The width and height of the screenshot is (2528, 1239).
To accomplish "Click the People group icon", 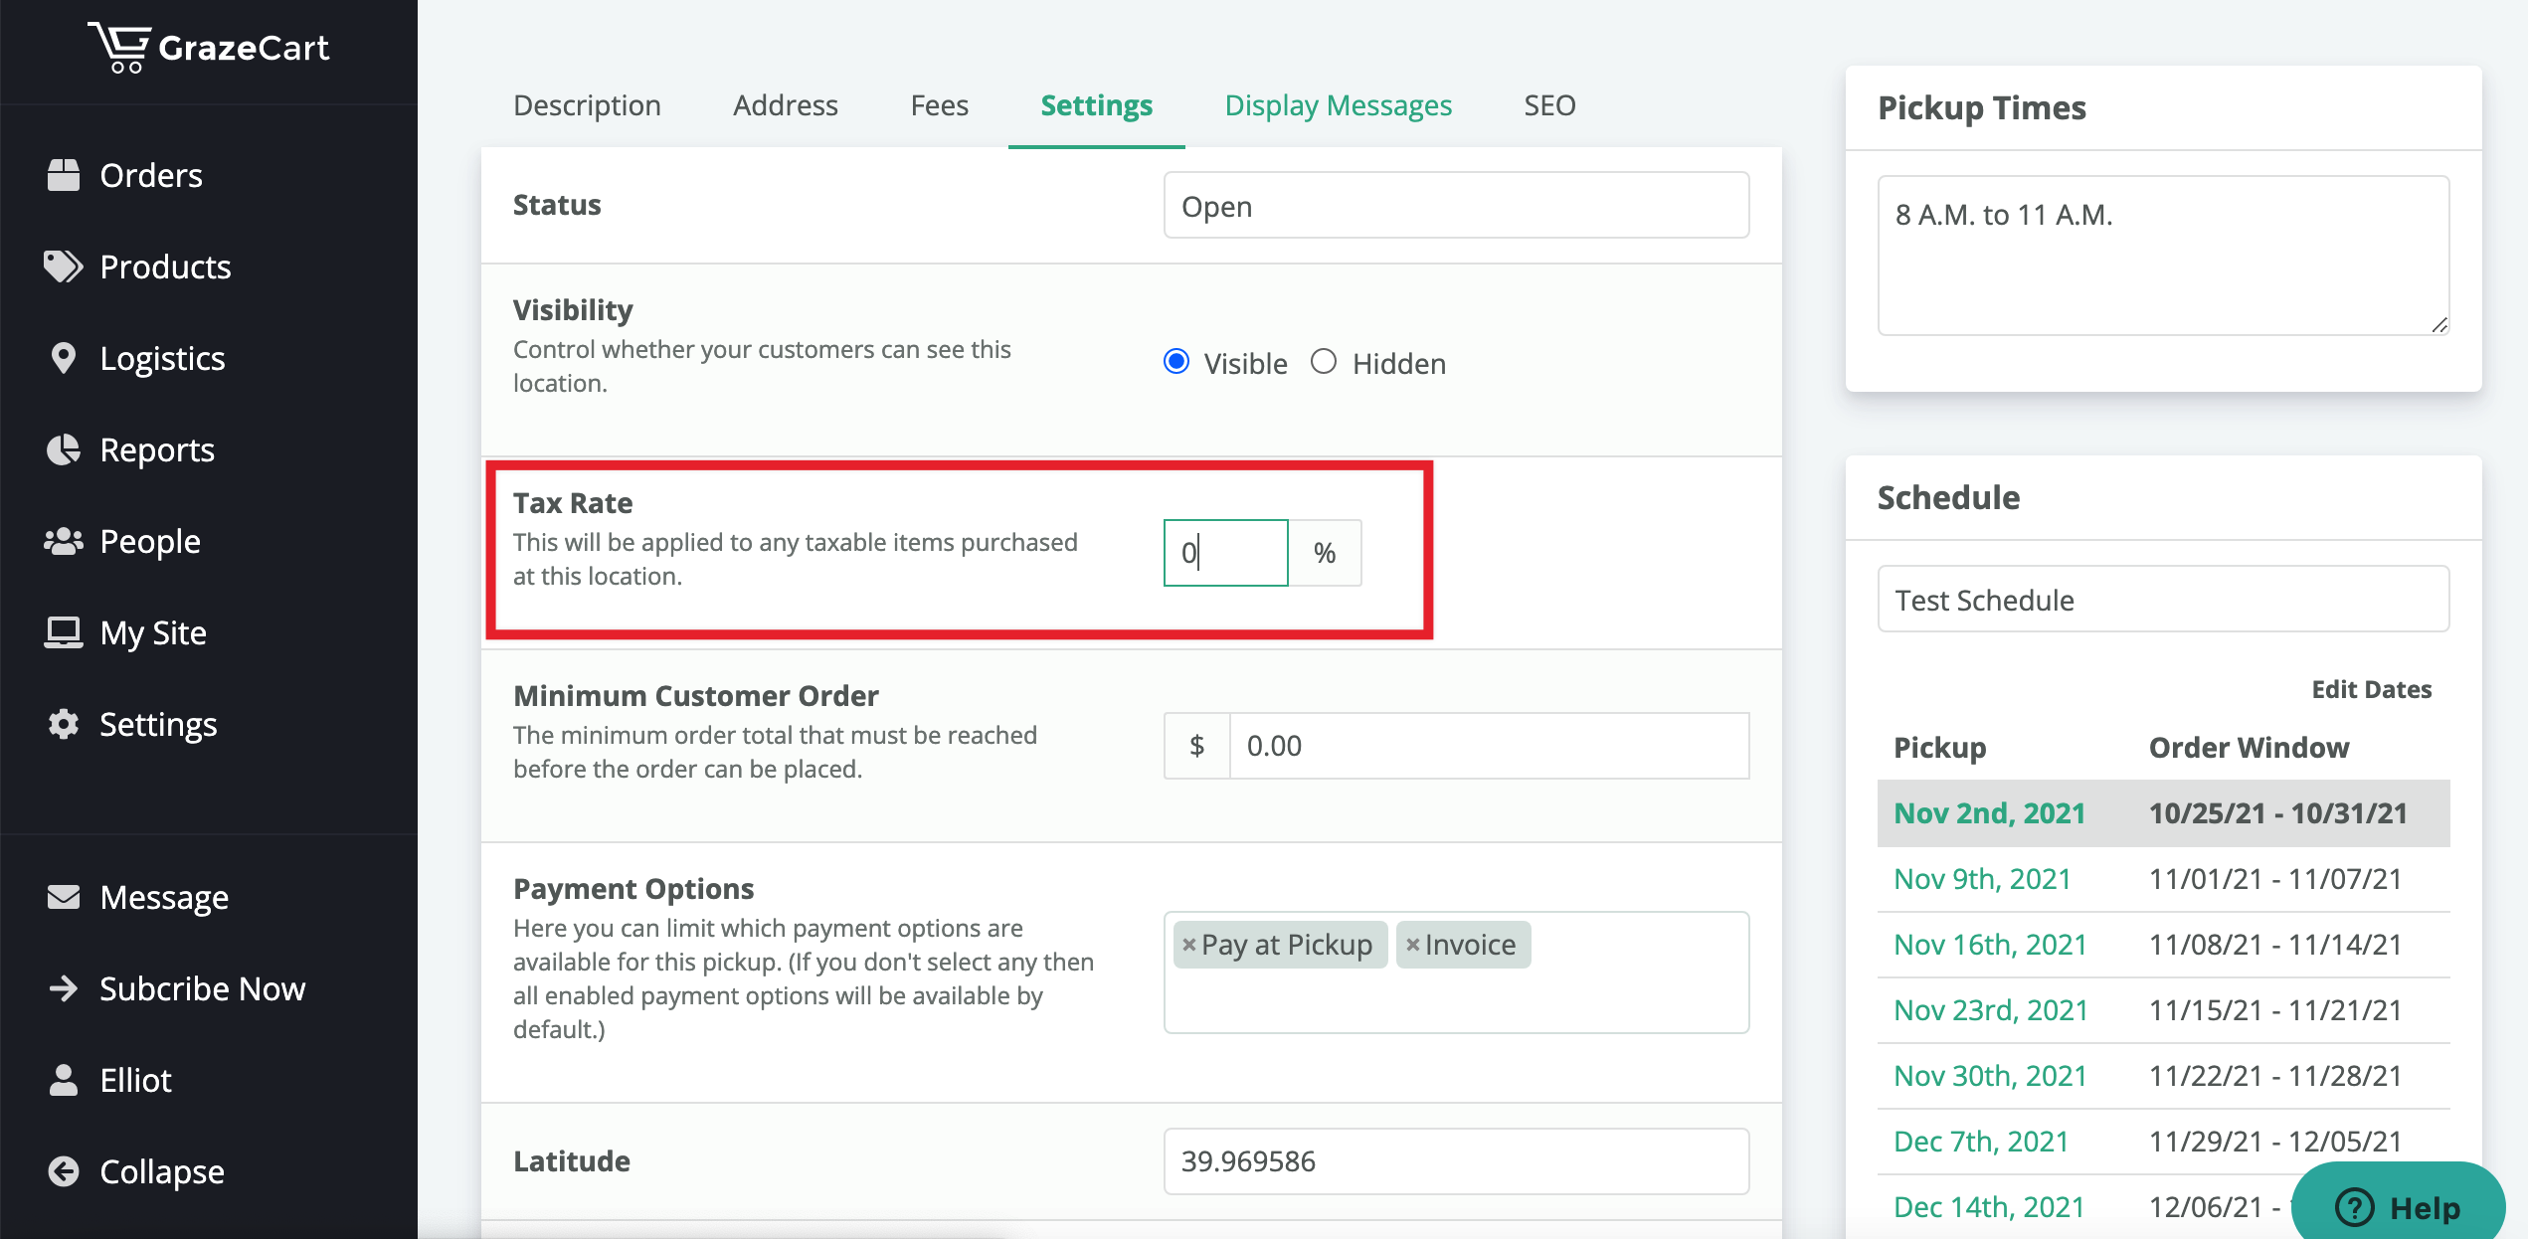I will pyautogui.click(x=64, y=541).
